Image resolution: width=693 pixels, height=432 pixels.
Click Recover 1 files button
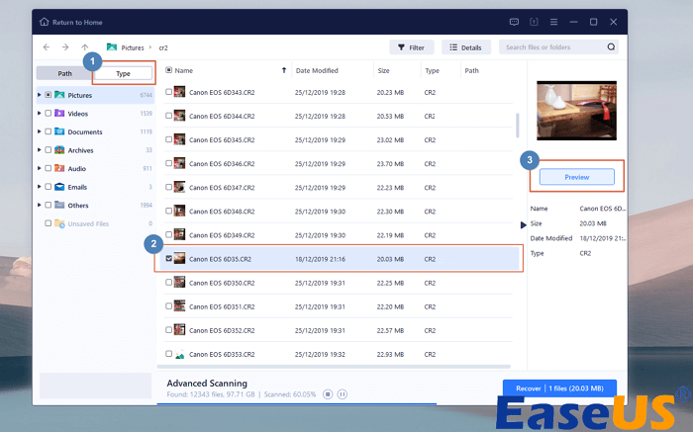[559, 389]
